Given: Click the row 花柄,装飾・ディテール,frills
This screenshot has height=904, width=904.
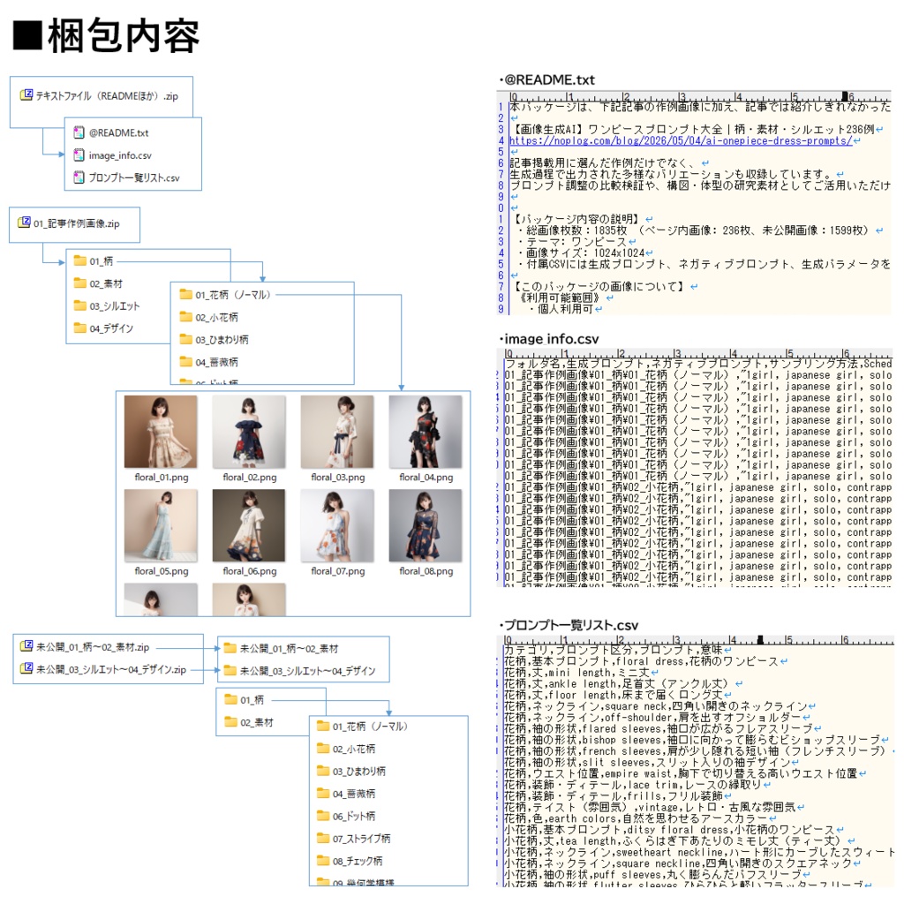Looking at the screenshot, I should 617,796.
